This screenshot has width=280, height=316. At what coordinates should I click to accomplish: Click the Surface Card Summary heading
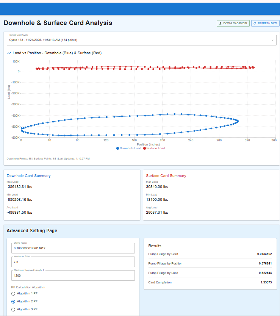166,176
